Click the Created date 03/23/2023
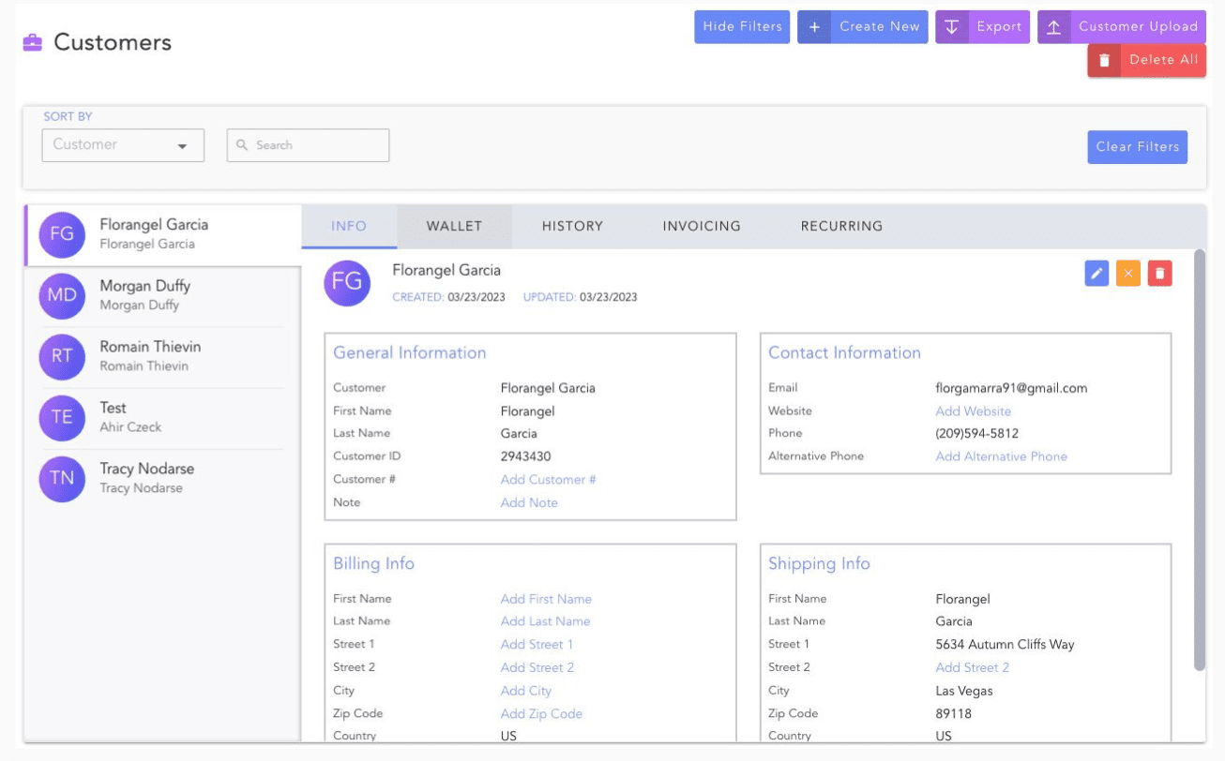1225x761 pixels. pos(476,298)
